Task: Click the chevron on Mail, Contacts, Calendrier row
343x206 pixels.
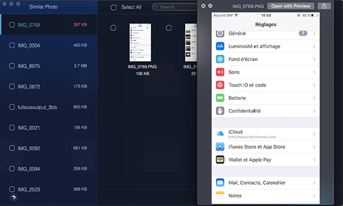Action: [x=314, y=183]
